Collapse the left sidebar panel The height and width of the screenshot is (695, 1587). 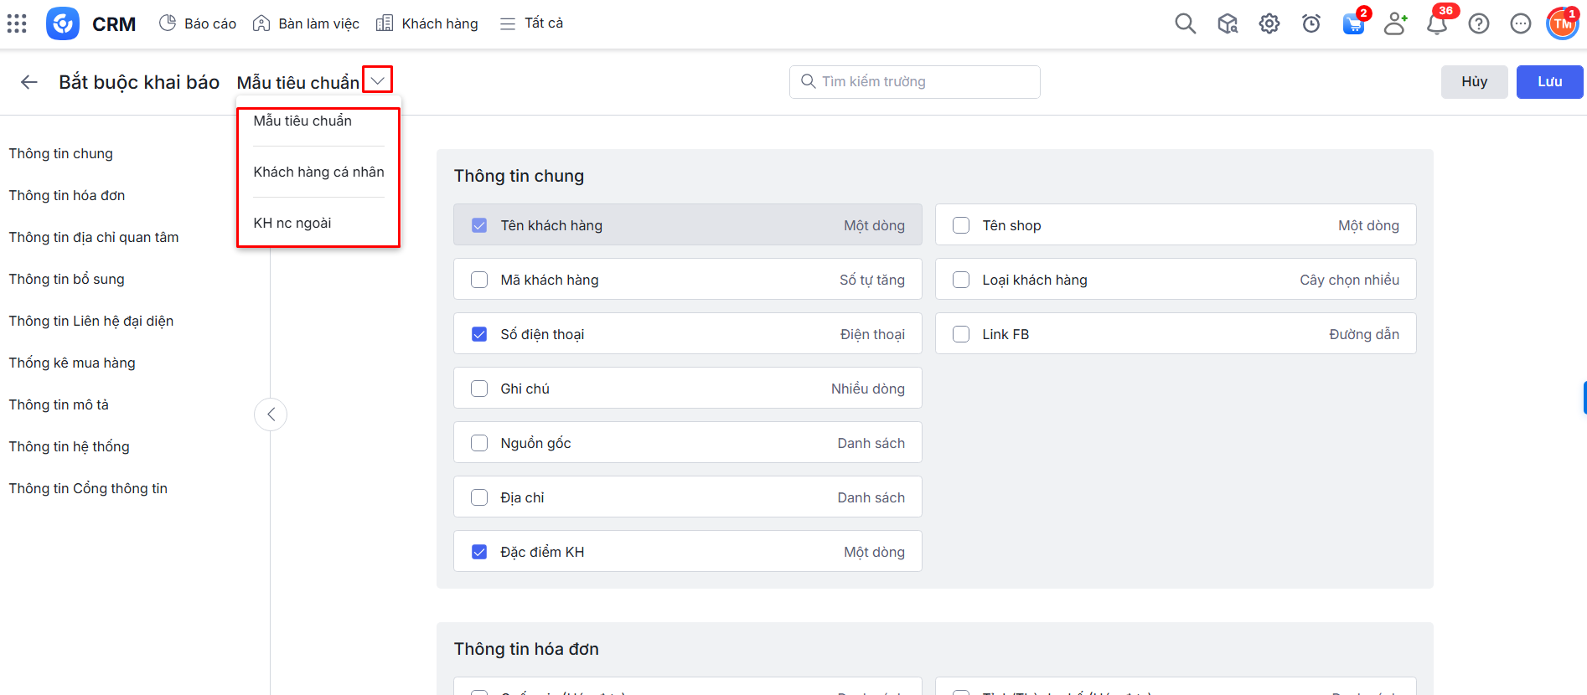point(271,414)
